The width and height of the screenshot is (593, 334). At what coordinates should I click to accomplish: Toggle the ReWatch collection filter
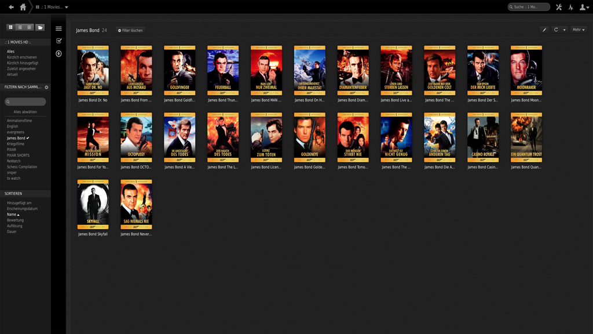tap(14, 161)
